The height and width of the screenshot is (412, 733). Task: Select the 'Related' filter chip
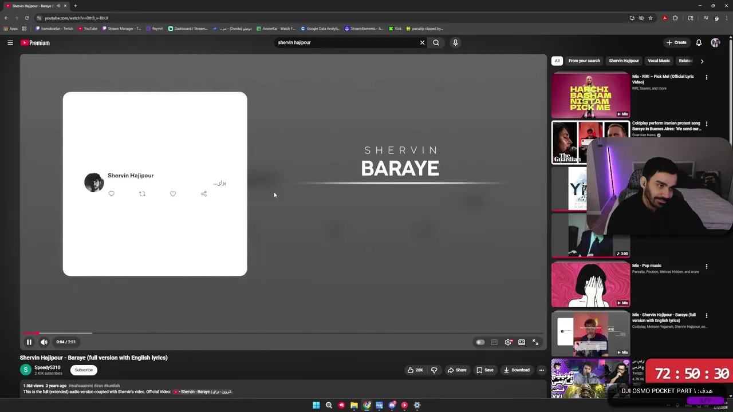(x=685, y=61)
